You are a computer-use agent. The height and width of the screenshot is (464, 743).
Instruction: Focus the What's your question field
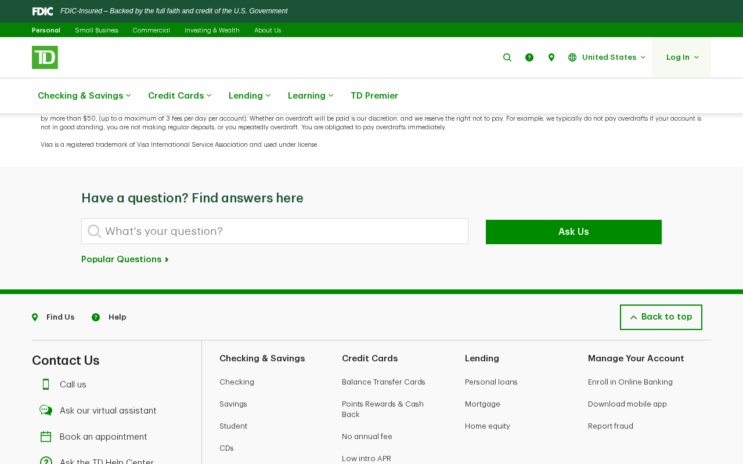[275, 231]
